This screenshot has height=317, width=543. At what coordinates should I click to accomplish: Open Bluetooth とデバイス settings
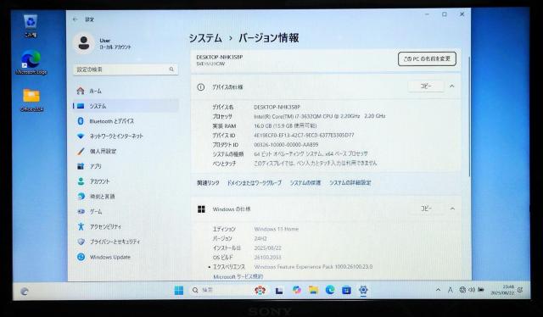pos(126,121)
